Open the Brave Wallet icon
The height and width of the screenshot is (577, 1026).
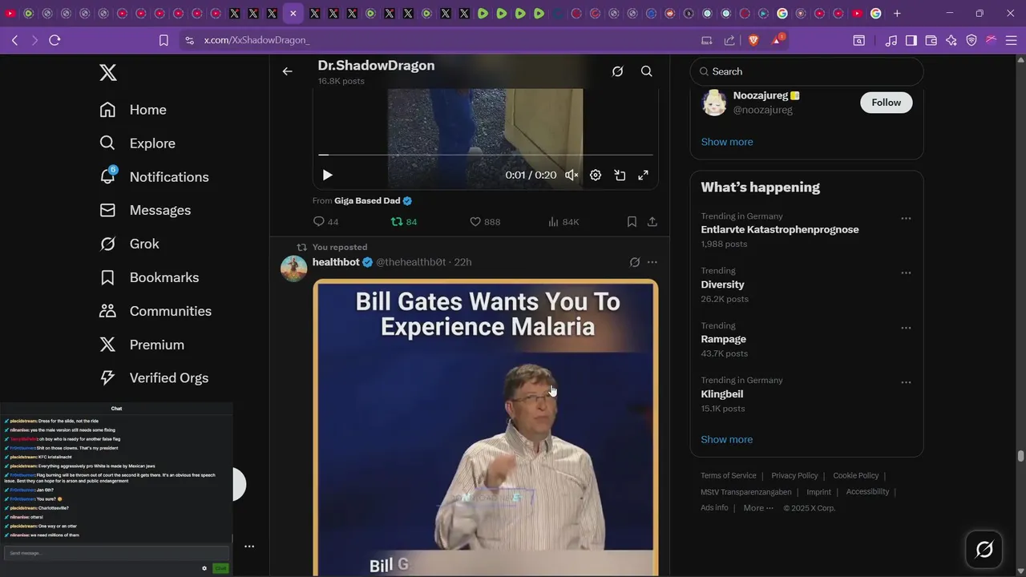tap(931, 40)
